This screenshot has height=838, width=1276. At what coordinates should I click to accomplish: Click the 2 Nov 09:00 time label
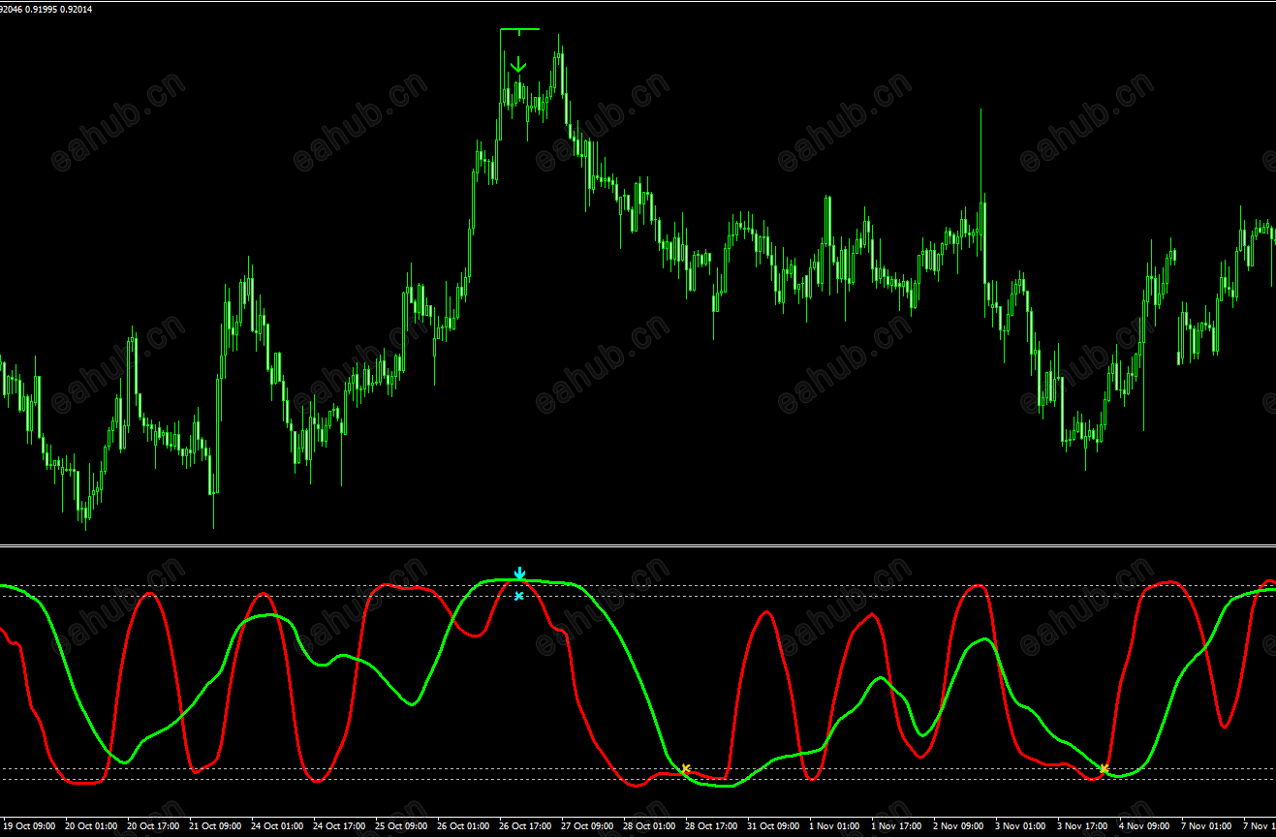coord(958,826)
